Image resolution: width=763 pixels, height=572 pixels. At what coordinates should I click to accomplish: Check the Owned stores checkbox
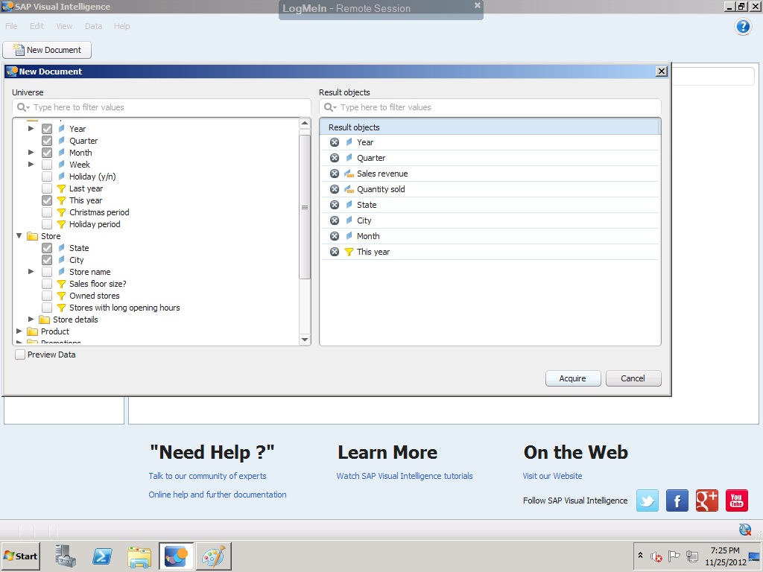coord(47,296)
